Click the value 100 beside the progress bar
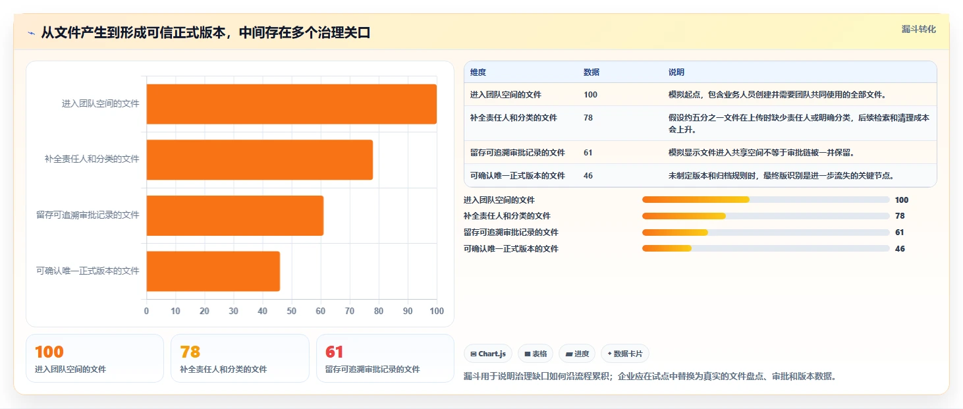963x409 pixels. click(x=902, y=200)
